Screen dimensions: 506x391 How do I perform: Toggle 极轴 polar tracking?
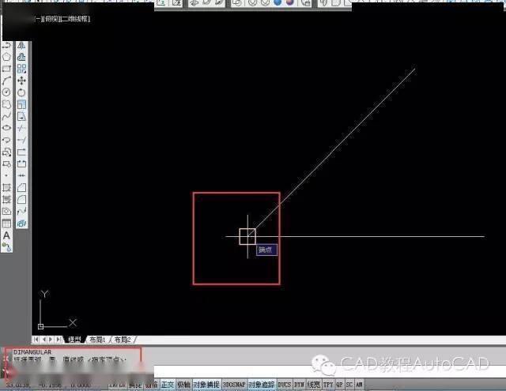click(183, 385)
